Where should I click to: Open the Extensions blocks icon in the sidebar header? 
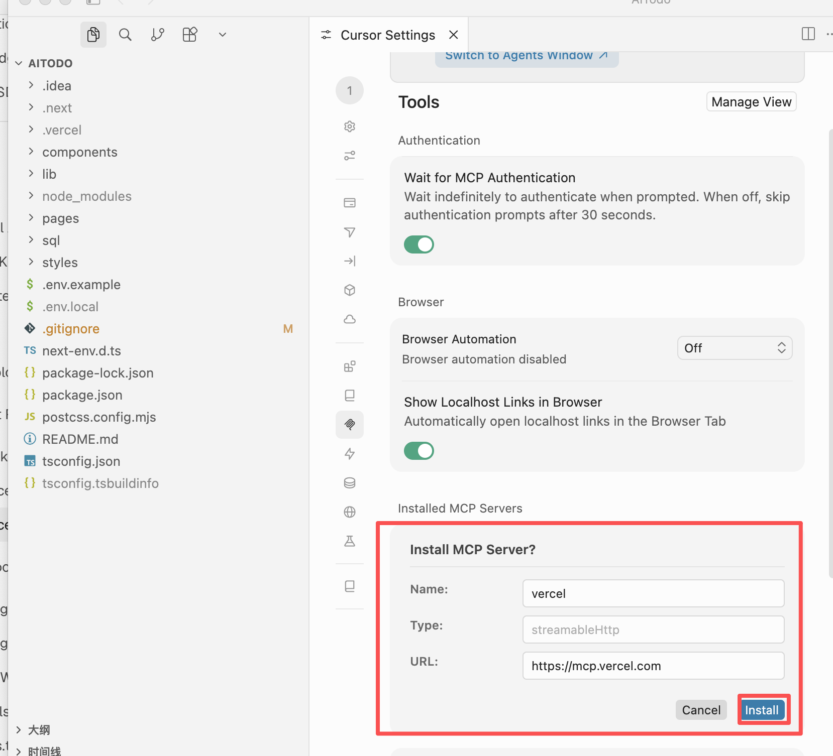[x=190, y=35]
